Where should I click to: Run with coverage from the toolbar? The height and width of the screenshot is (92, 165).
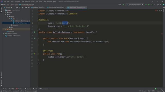pyautogui.click(x=152, y=5)
